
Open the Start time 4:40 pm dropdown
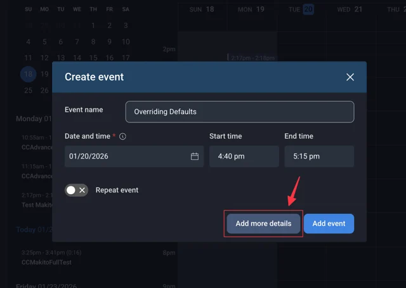tap(244, 156)
